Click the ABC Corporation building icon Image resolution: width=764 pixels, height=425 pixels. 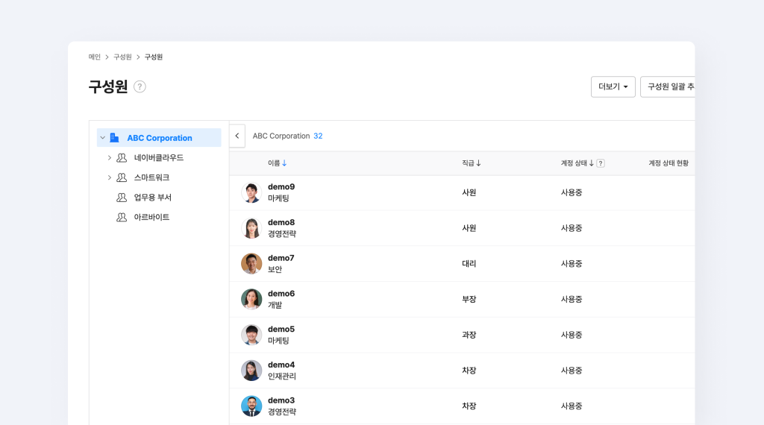[x=114, y=138]
